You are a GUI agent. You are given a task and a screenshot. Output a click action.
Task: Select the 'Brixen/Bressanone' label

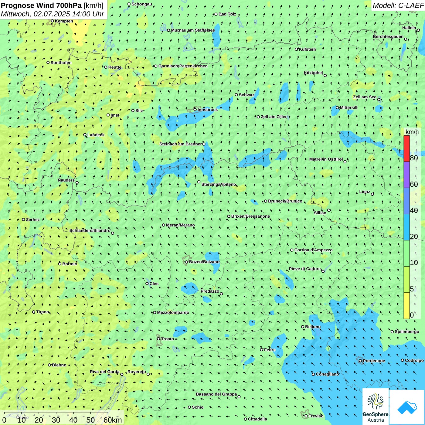(250, 216)
